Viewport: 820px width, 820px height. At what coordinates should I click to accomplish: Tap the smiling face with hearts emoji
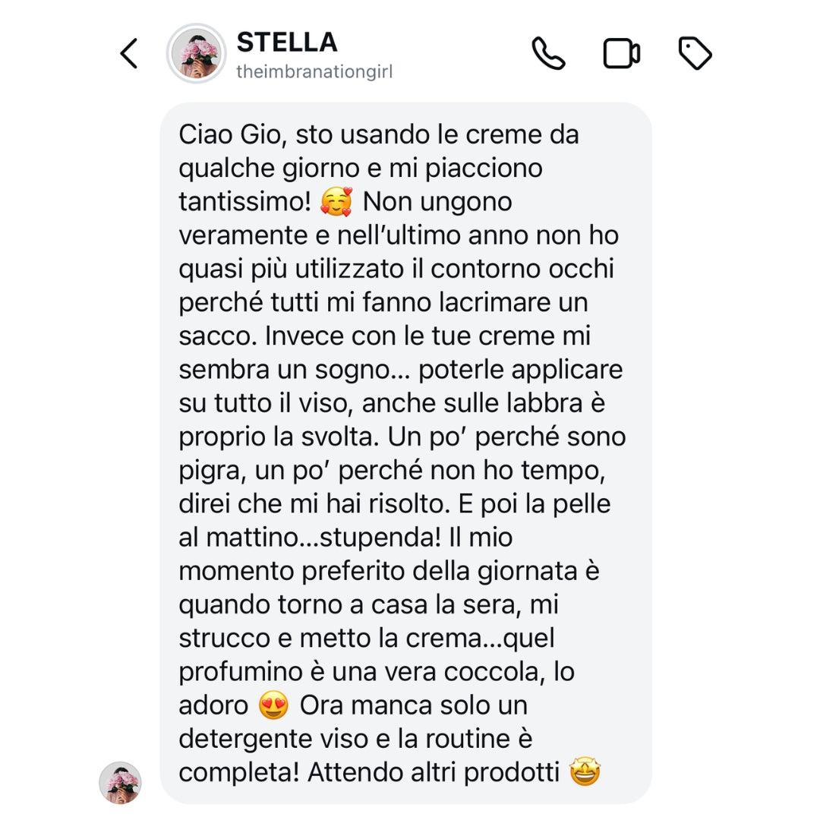pyautogui.click(x=336, y=203)
